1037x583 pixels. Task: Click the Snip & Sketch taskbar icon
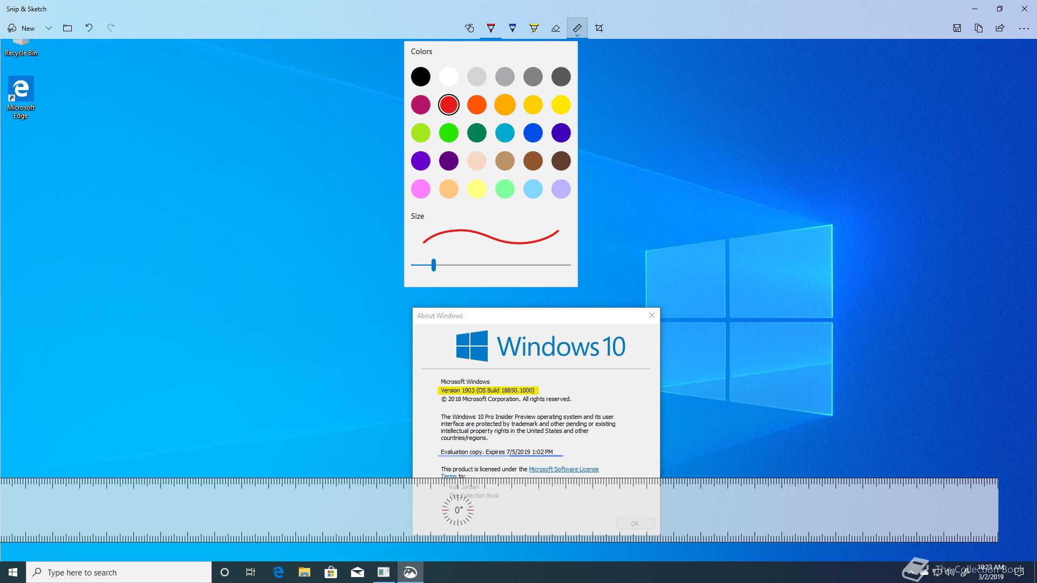(x=410, y=572)
